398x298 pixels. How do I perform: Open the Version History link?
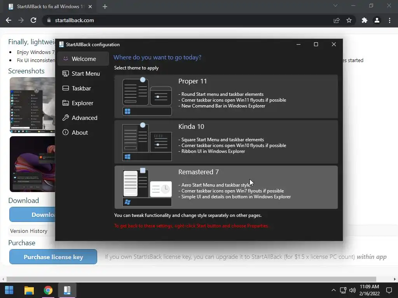(x=29, y=231)
